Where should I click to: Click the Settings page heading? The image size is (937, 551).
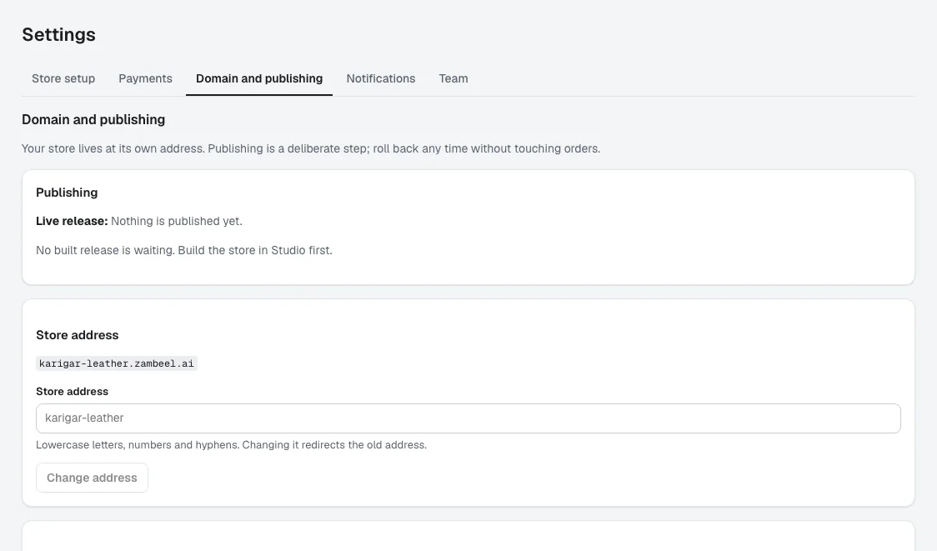(58, 35)
